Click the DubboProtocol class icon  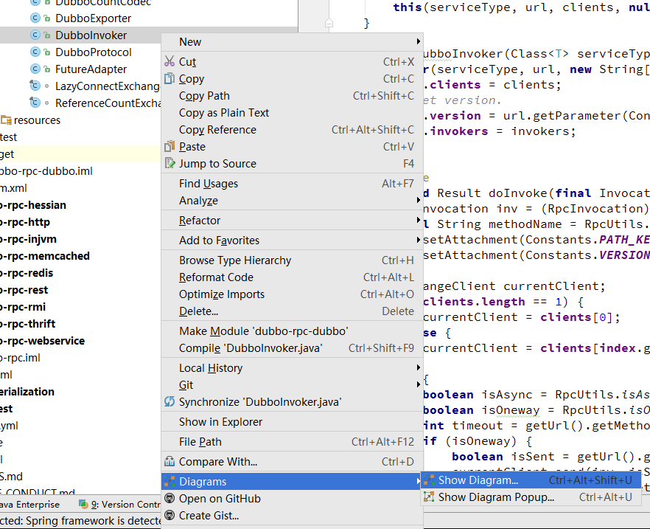[35, 52]
